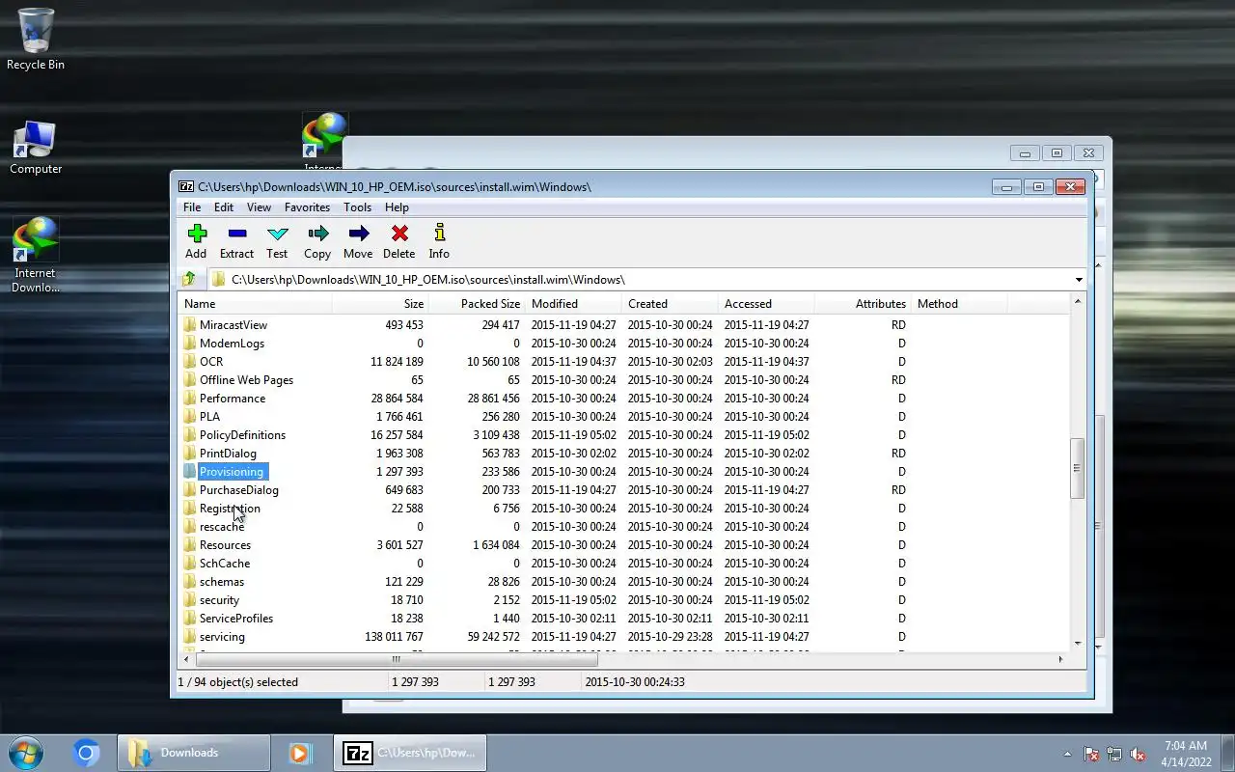Launch Chrome from the taskbar
The width and height of the screenshot is (1235, 772).
[x=86, y=753]
